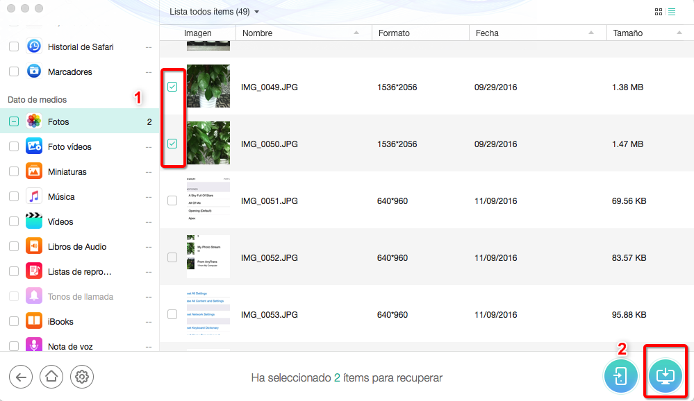
Task: Check the IMG_0053.JPG checkbox
Action: tap(172, 314)
